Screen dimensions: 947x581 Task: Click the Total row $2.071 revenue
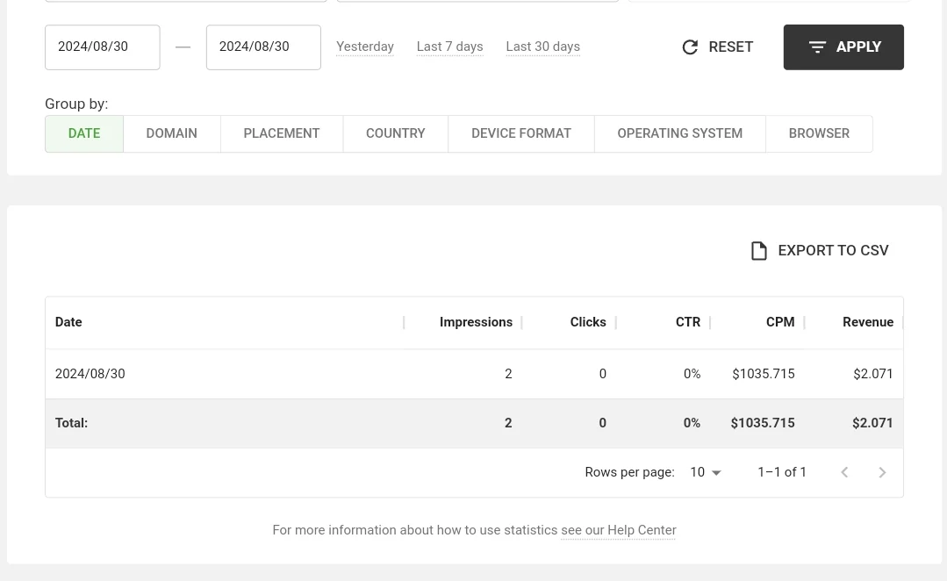pyautogui.click(x=872, y=423)
